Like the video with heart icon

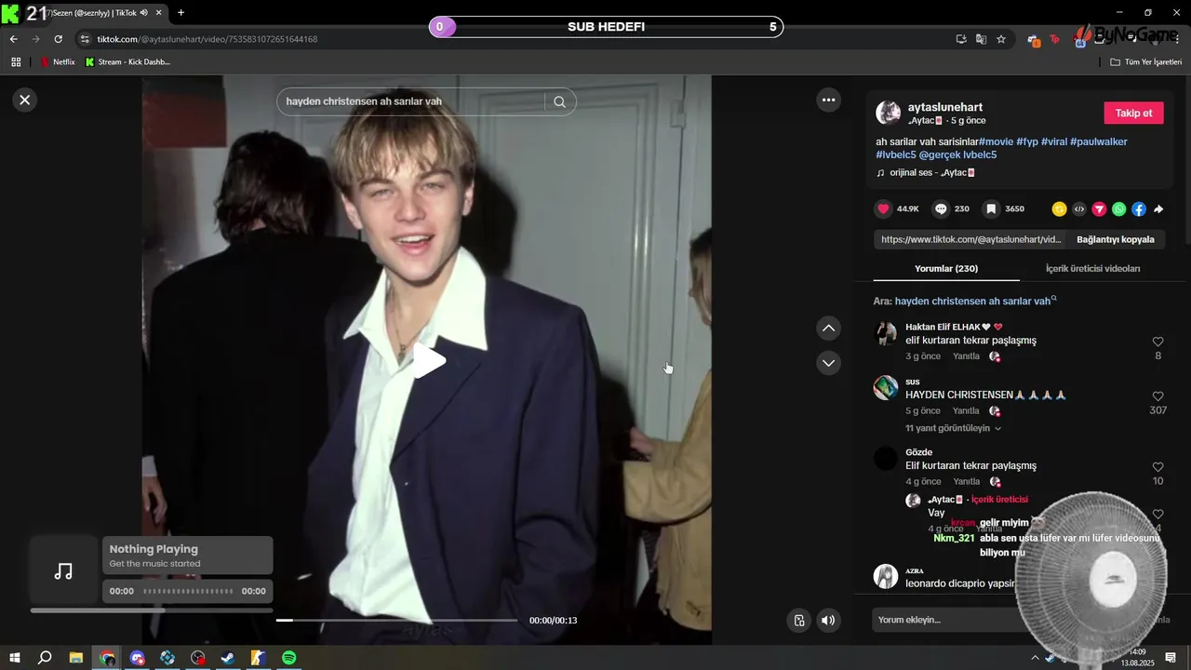pos(884,209)
